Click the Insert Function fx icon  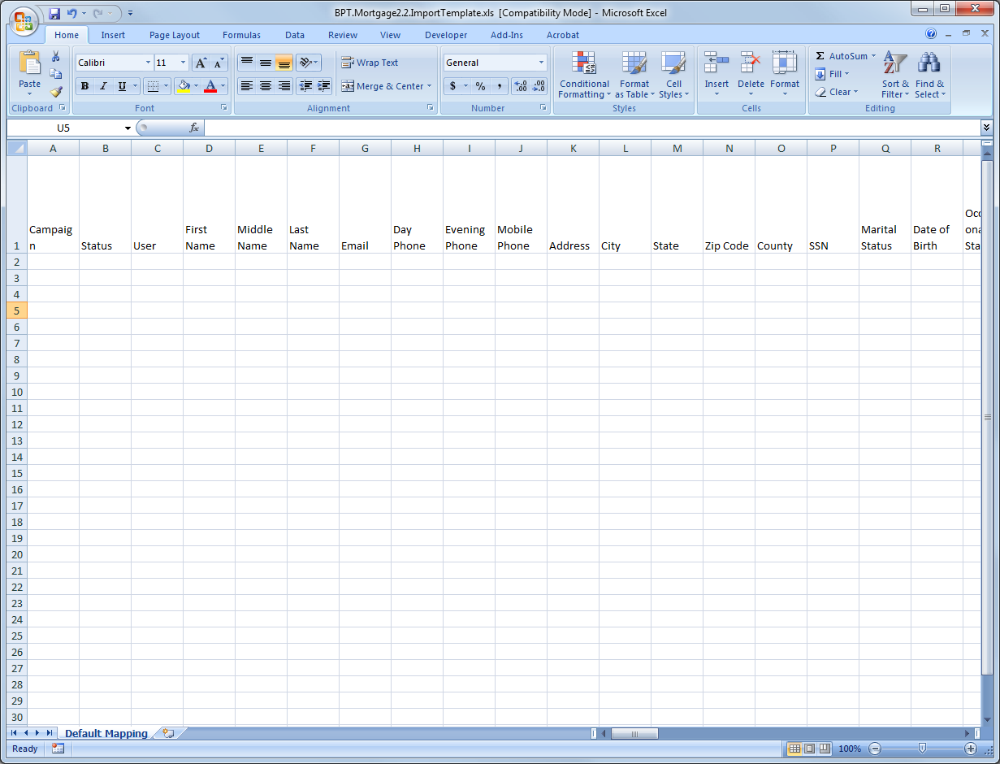(194, 128)
